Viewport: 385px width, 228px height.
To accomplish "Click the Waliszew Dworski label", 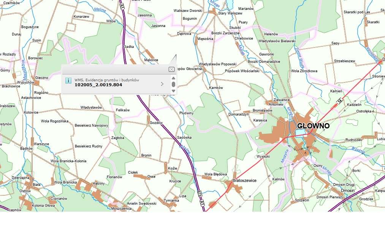I will tap(188, 11).
